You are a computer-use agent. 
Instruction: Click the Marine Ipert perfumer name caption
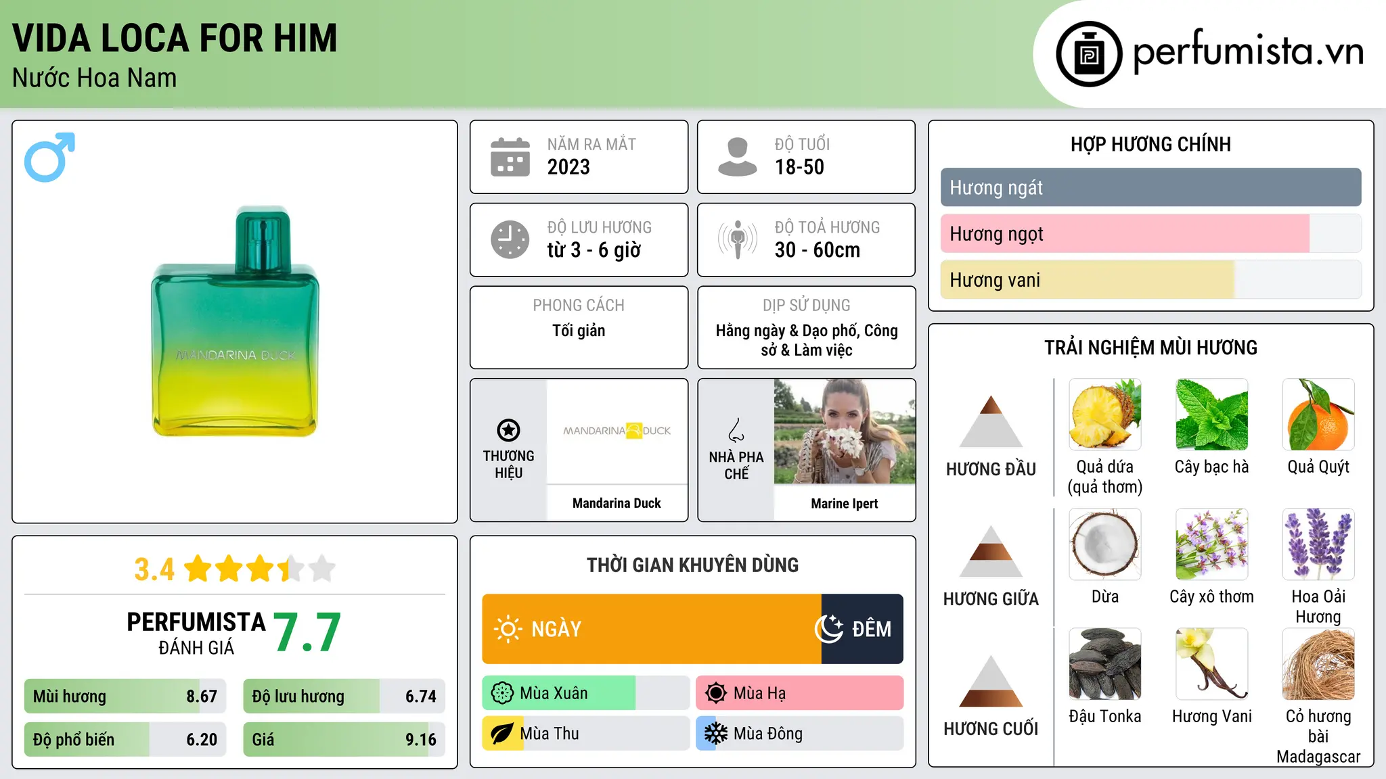coord(845,503)
